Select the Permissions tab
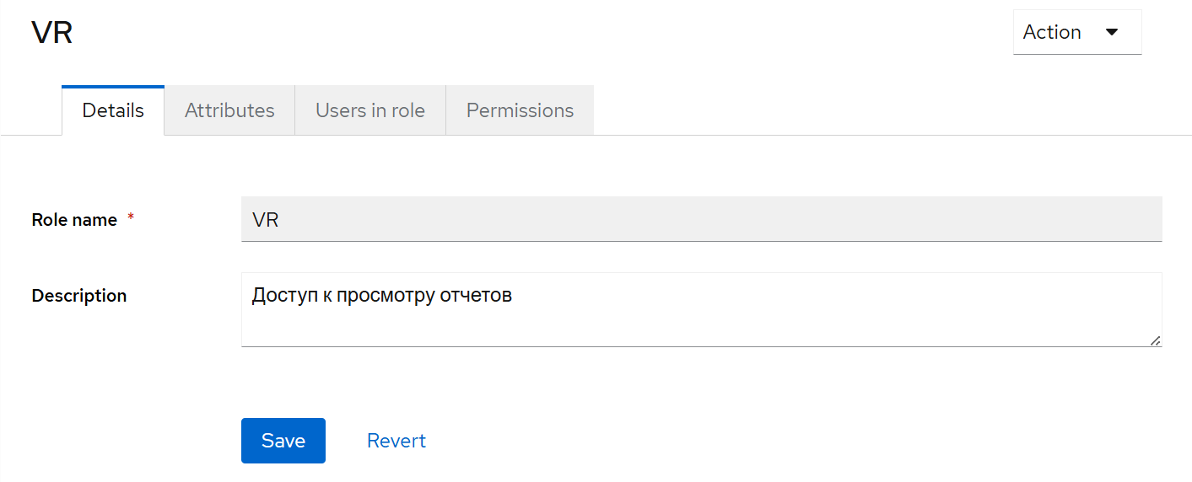The width and height of the screenshot is (1192, 482). pyautogui.click(x=520, y=110)
